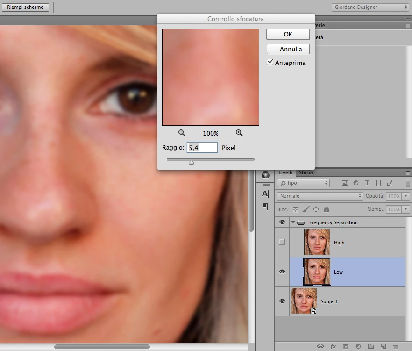Create new adjustment layer icon
Screen dimensions: 412x351
(x=358, y=346)
